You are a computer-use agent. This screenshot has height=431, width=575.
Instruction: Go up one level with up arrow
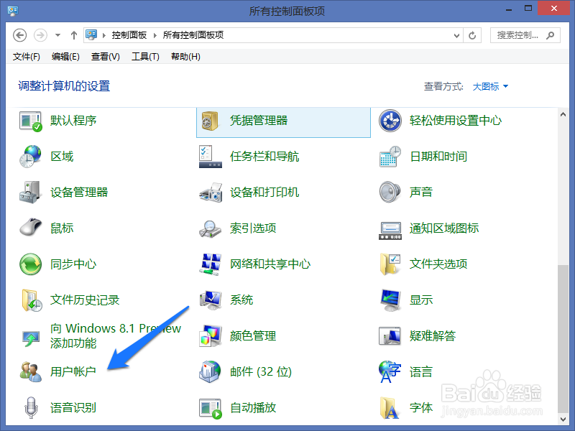click(x=74, y=35)
